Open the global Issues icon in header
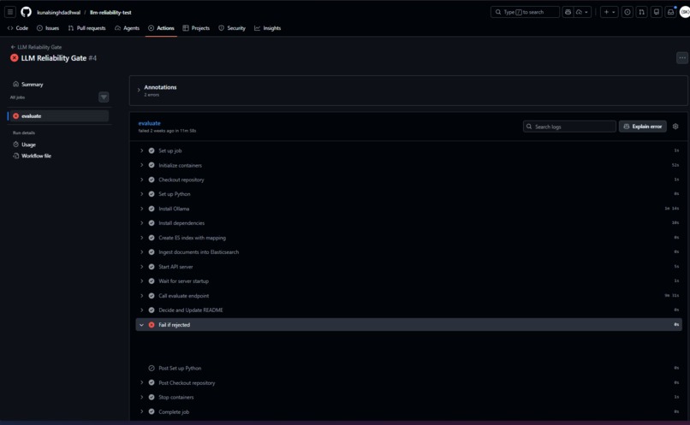Image resolution: width=690 pixels, height=425 pixels. (627, 12)
